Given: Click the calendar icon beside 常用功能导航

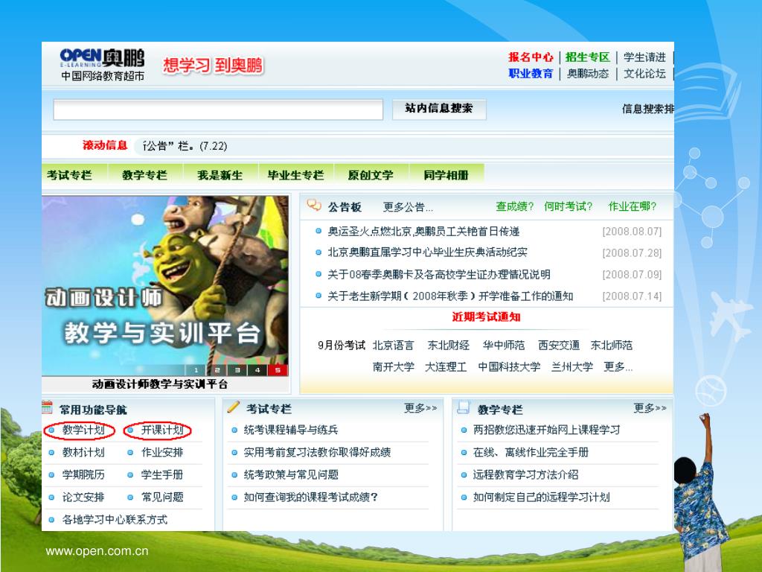Looking at the screenshot, I should click(47, 407).
